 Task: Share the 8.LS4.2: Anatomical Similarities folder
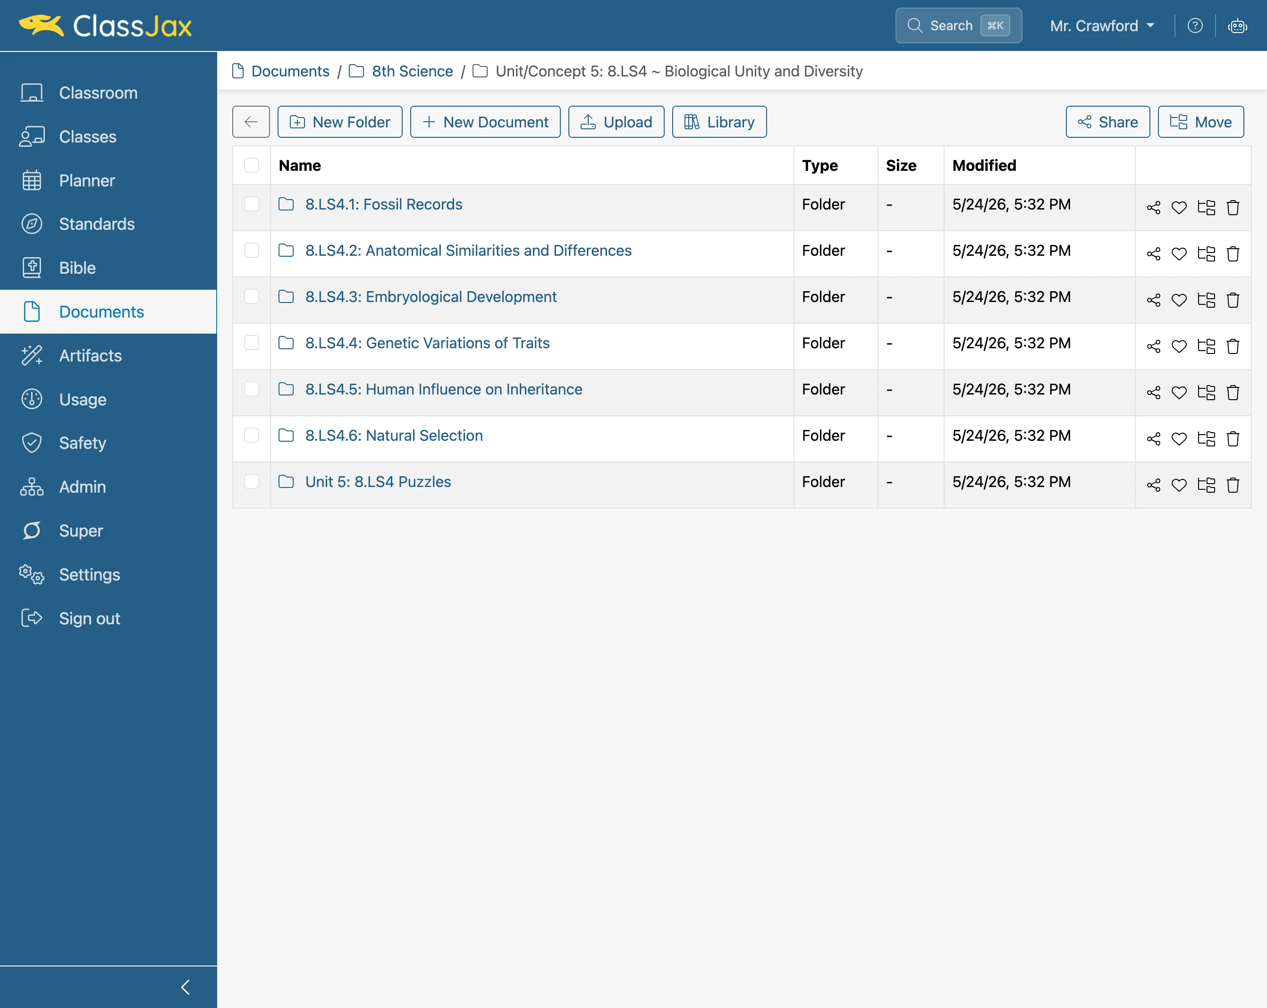pyautogui.click(x=1154, y=254)
